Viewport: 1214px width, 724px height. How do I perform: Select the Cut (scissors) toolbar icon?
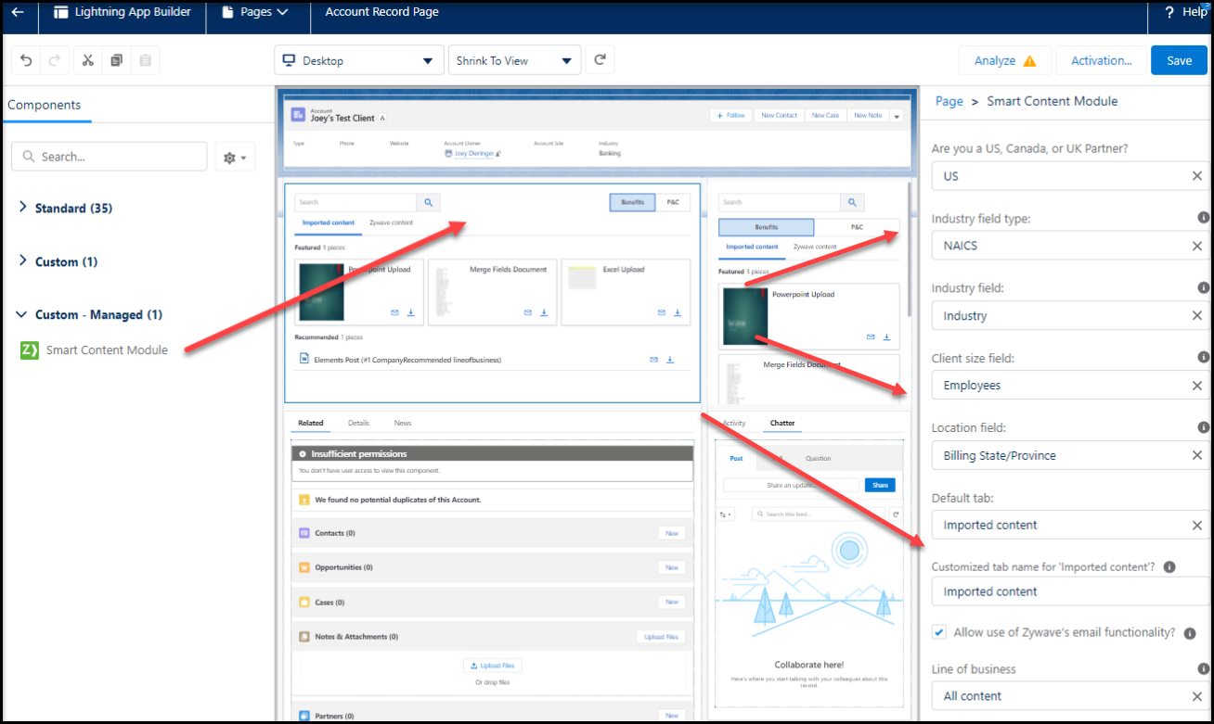point(87,59)
